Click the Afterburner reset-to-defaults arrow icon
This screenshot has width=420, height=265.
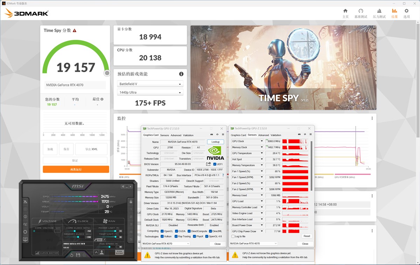click(71, 255)
